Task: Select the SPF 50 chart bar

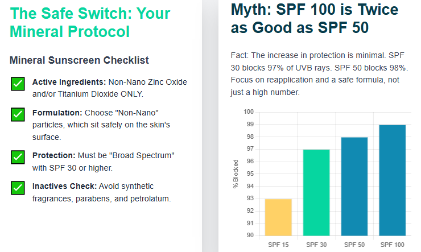Action: [x=354, y=186]
